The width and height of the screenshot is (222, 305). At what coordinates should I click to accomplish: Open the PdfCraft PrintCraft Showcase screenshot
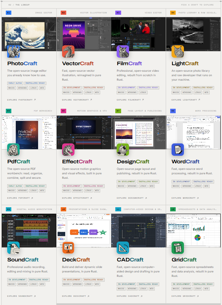(x=29, y=132)
